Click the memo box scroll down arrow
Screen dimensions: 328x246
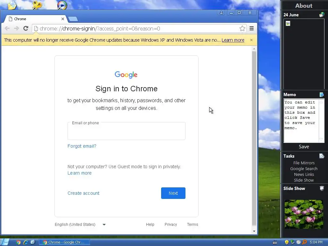coord(321,140)
